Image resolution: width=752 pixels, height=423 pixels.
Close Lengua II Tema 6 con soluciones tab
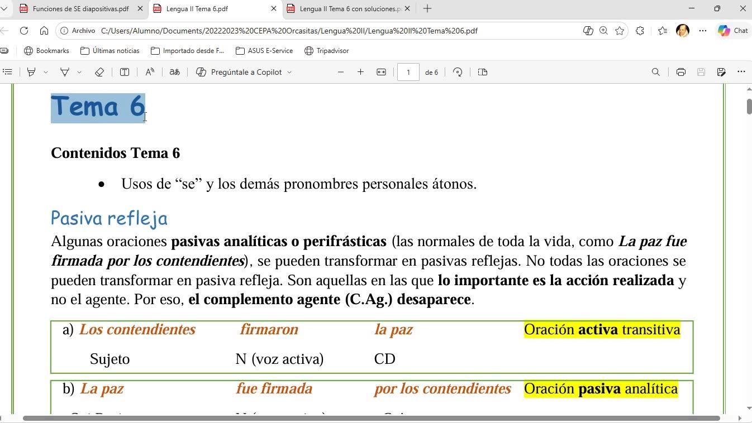coord(407,8)
